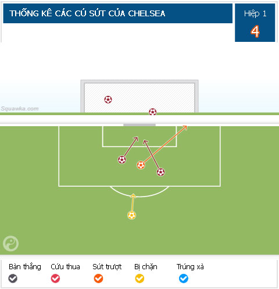
Task: Click the yellow arrowhead at the penalty arc
Action: pyautogui.click(x=133, y=196)
